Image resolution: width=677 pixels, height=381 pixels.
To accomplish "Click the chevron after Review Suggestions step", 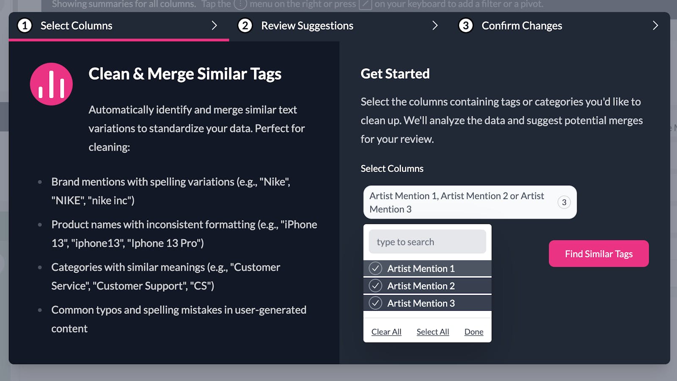I will (435, 25).
